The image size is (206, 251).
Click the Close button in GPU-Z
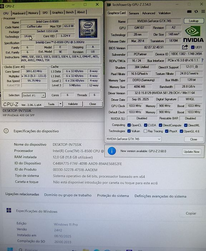(x=193, y=139)
